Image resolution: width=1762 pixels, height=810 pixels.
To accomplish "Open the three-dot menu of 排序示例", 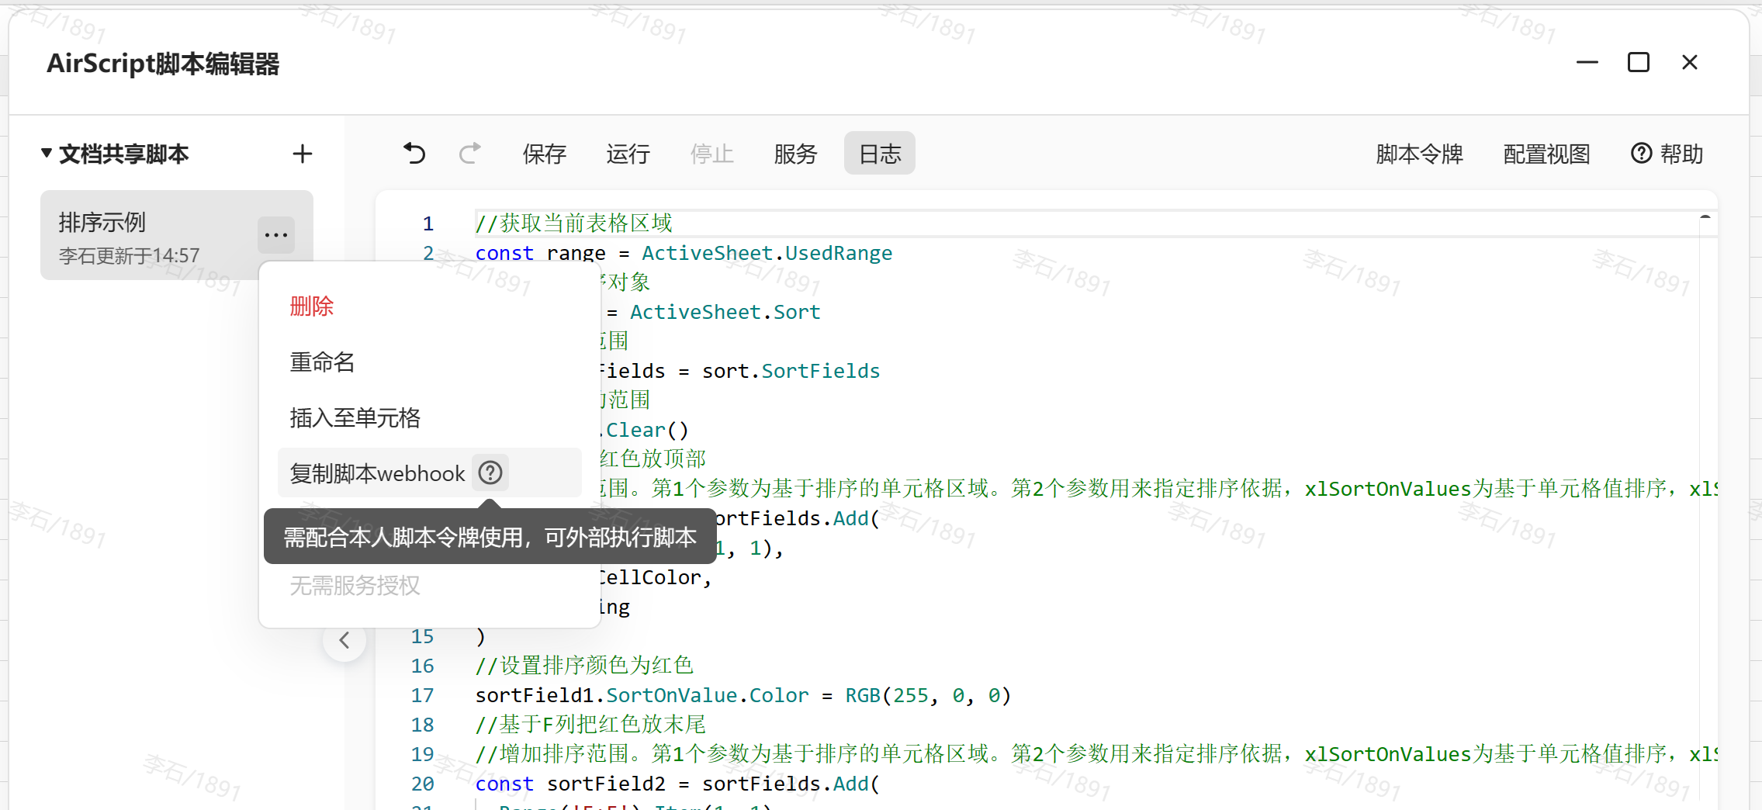I will click(276, 234).
